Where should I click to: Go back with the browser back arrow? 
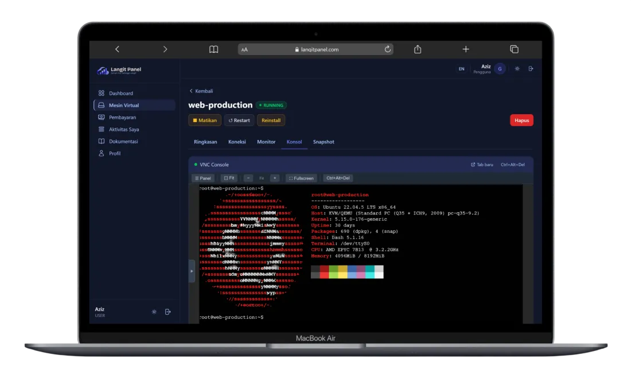(x=117, y=49)
